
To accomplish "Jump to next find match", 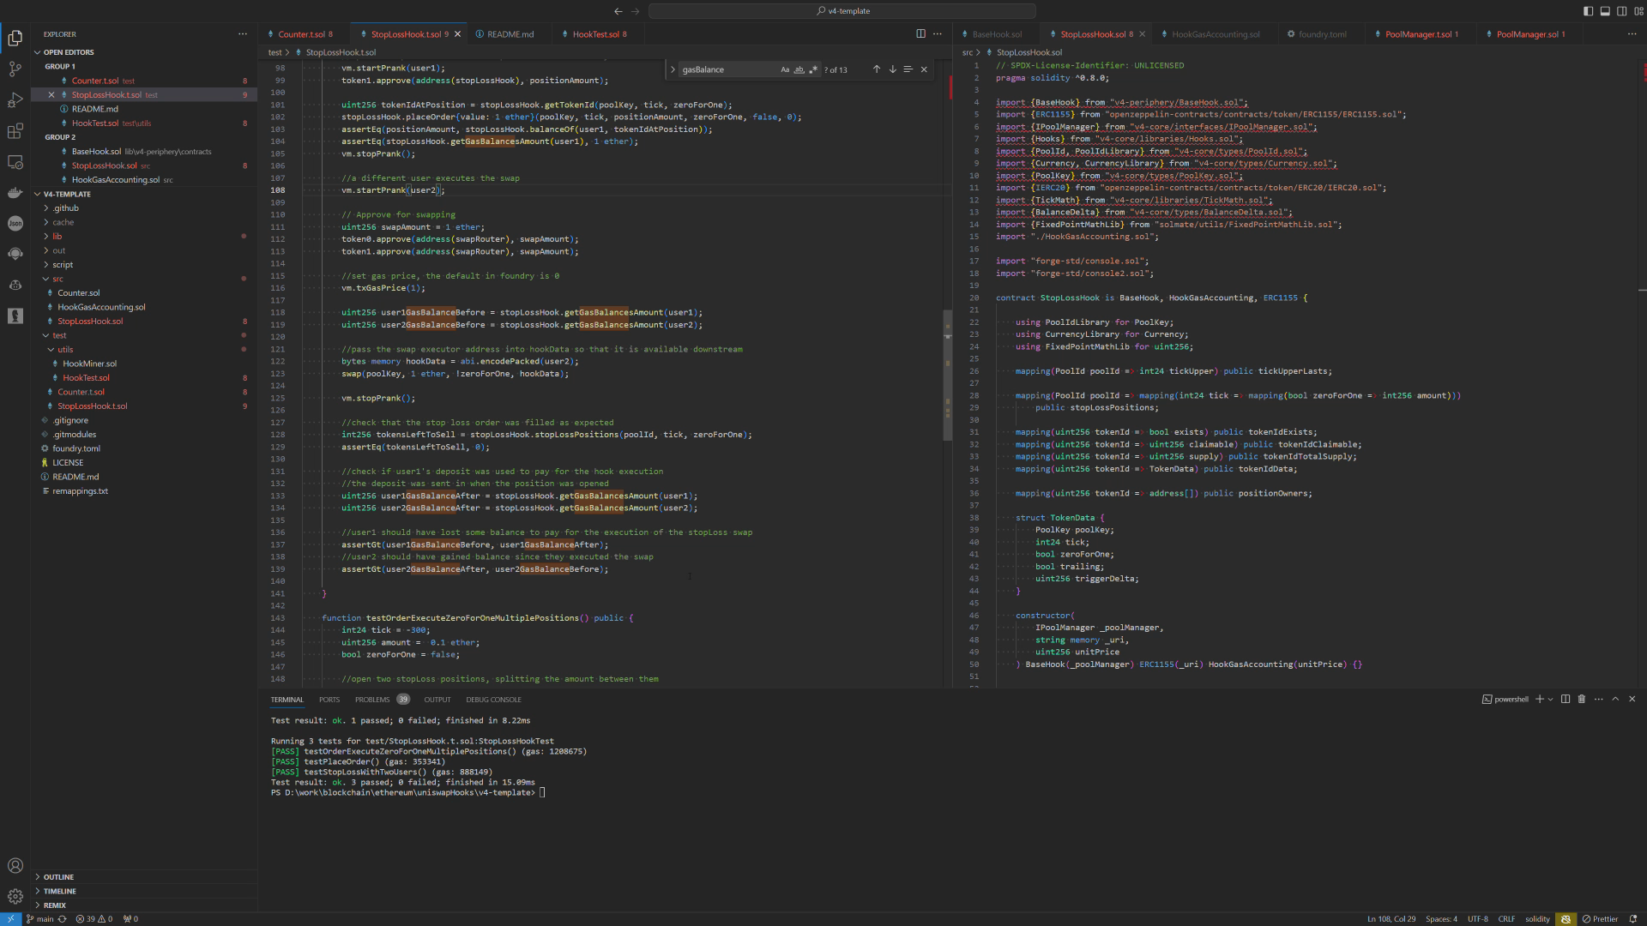I will pyautogui.click(x=892, y=69).
